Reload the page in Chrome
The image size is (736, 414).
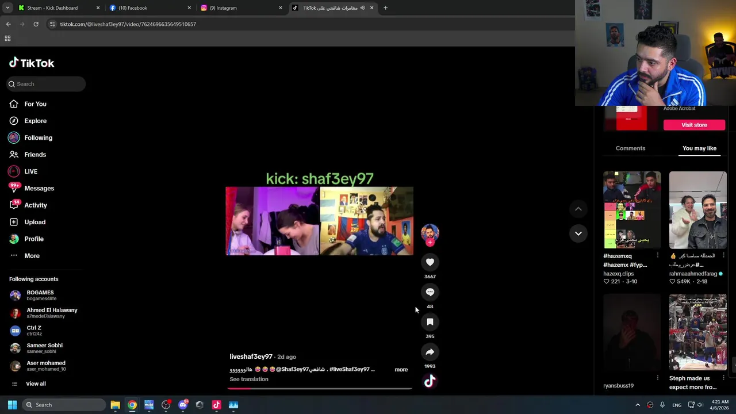click(36, 24)
